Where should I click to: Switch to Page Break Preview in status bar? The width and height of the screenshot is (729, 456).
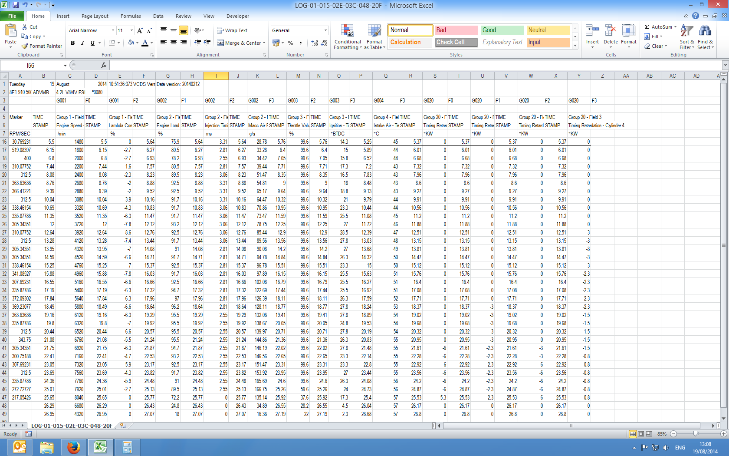point(649,434)
